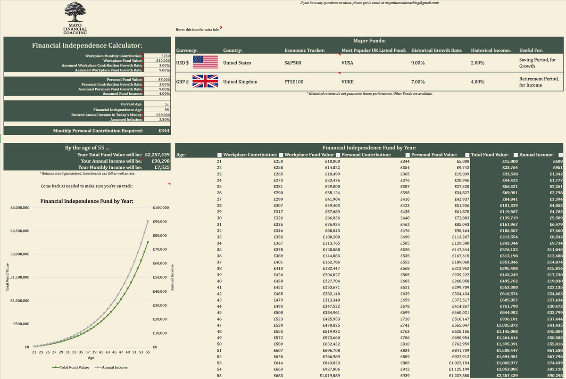Click the 'Financial Independence Calculator:' heading
The width and height of the screenshot is (566, 379).
(x=87, y=45)
